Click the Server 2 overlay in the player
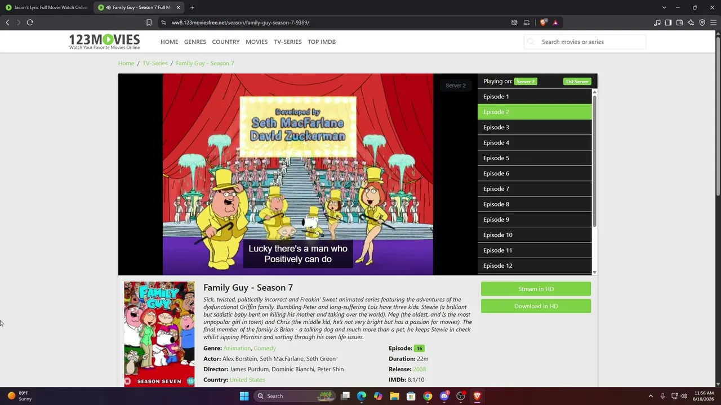The height and width of the screenshot is (405, 721). tap(455, 85)
